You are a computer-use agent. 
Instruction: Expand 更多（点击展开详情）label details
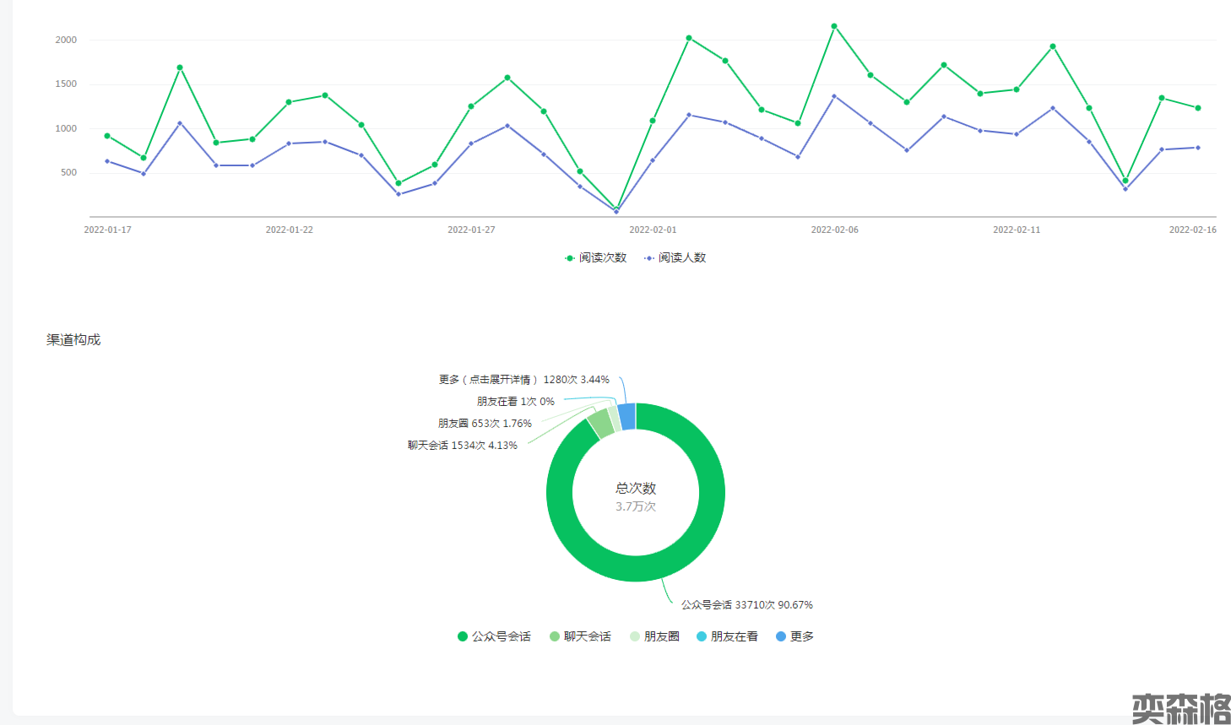click(x=523, y=380)
